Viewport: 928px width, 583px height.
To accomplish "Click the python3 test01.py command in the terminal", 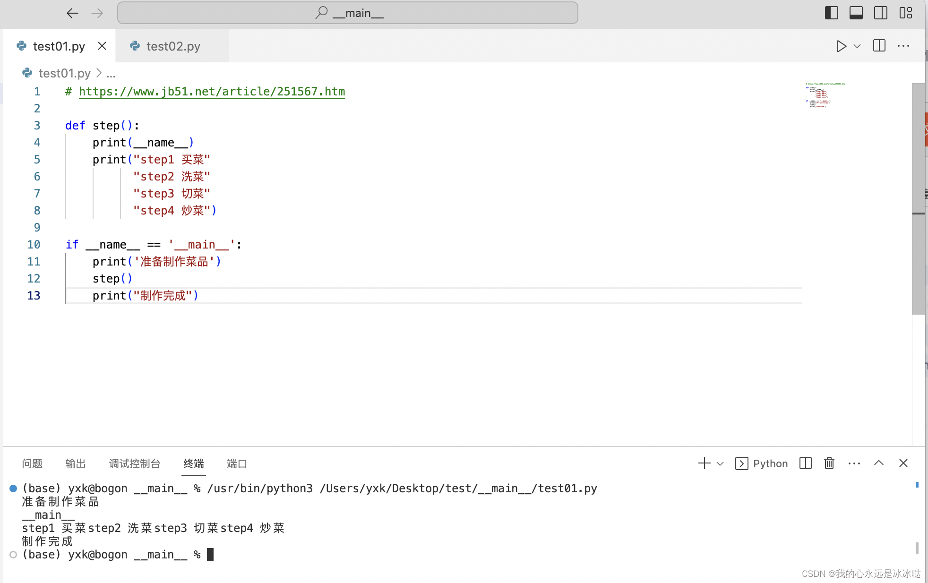I will pyautogui.click(x=402, y=488).
